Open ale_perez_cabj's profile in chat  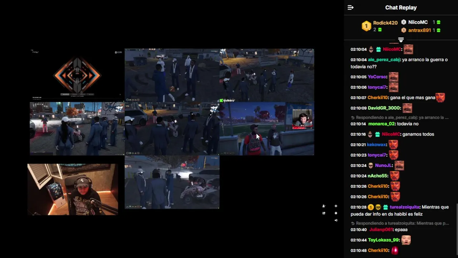click(384, 60)
